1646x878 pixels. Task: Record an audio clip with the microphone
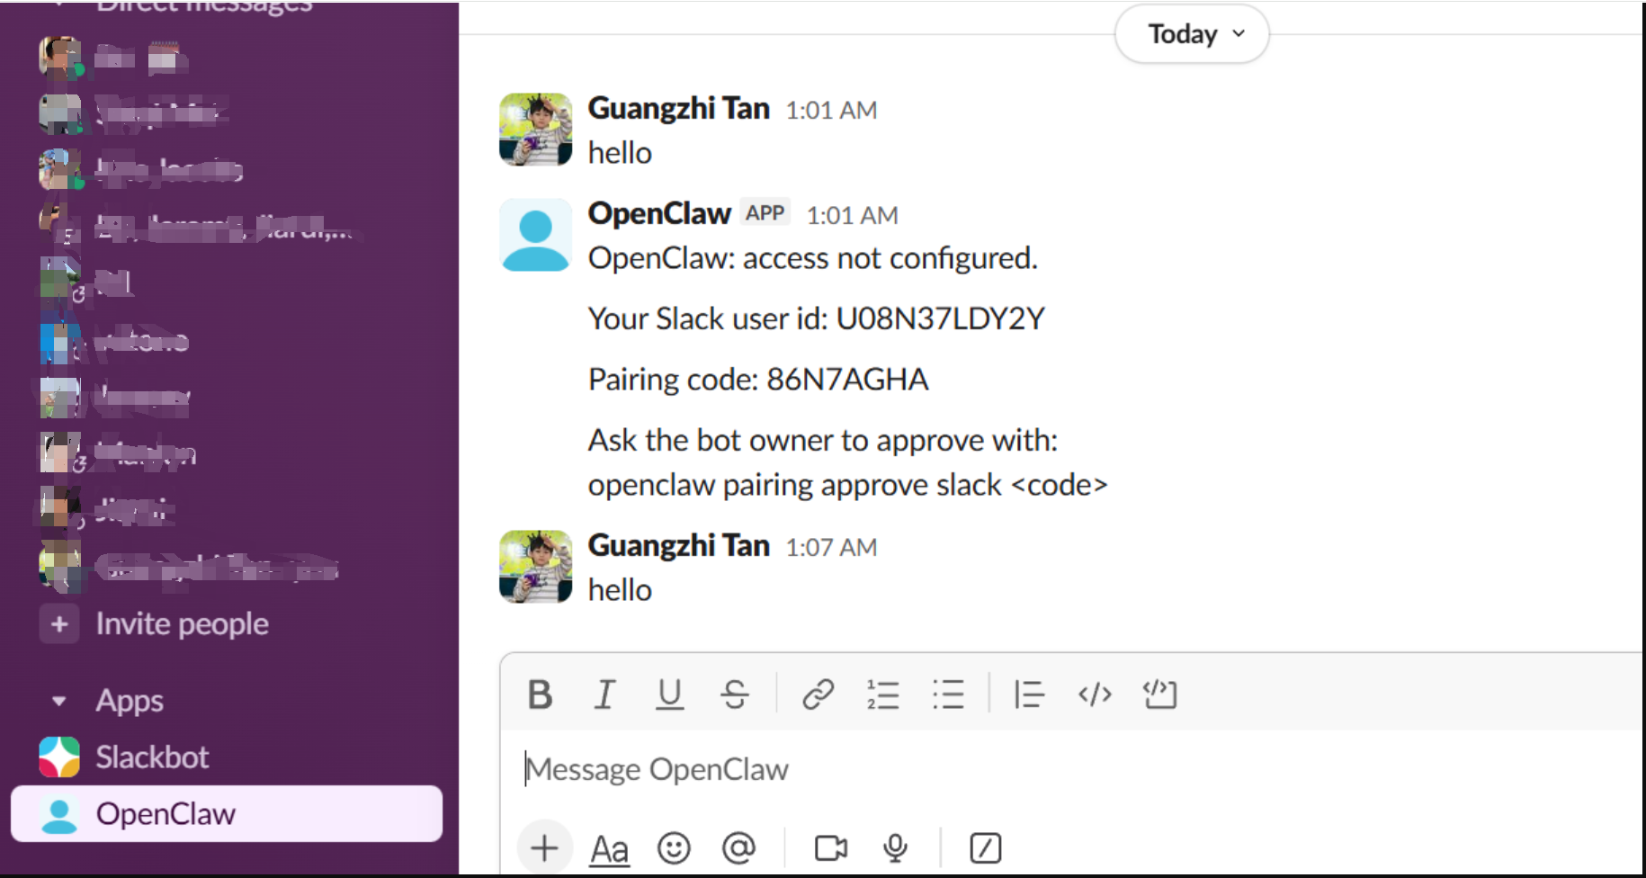895,848
